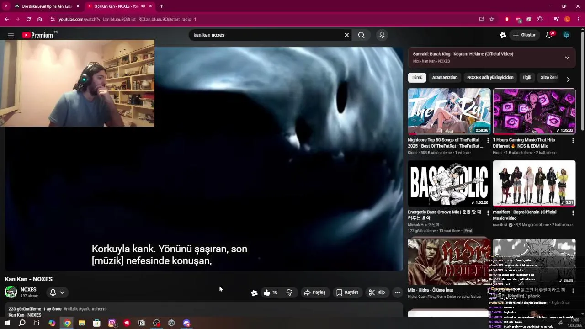Open NOXES channel name link
Screen dimensions: 585x329
coord(28,290)
